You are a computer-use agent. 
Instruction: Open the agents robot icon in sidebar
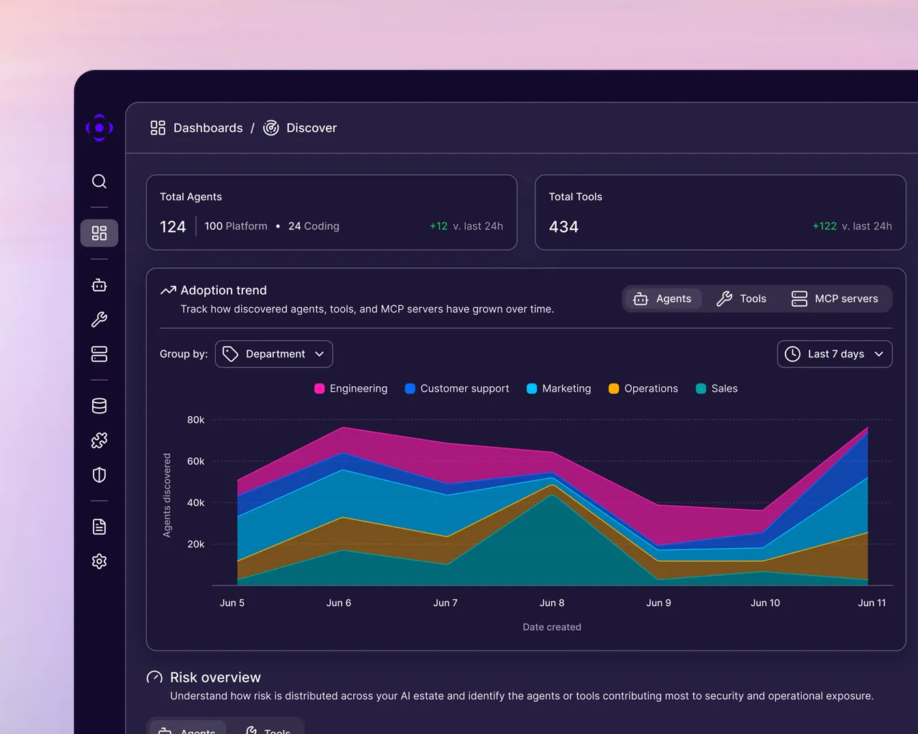coord(99,285)
